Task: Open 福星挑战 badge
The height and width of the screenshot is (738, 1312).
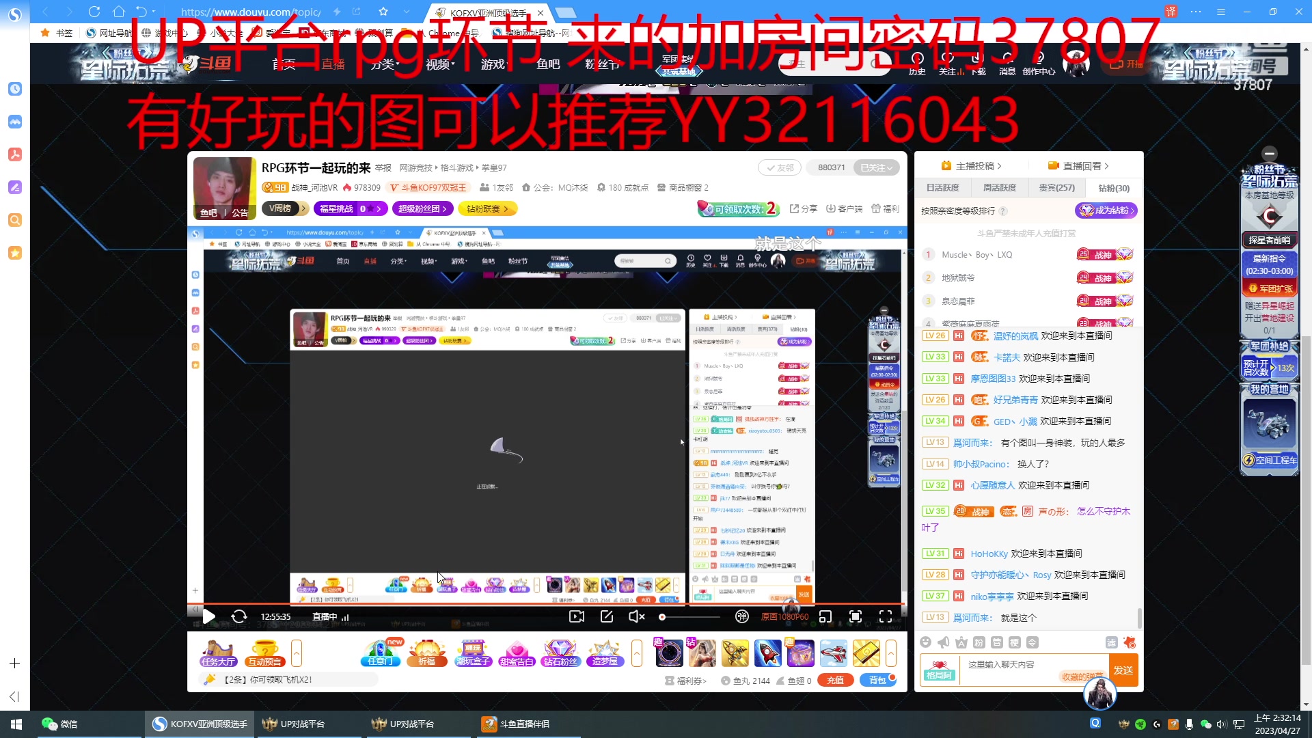Action: click(351, 208)
